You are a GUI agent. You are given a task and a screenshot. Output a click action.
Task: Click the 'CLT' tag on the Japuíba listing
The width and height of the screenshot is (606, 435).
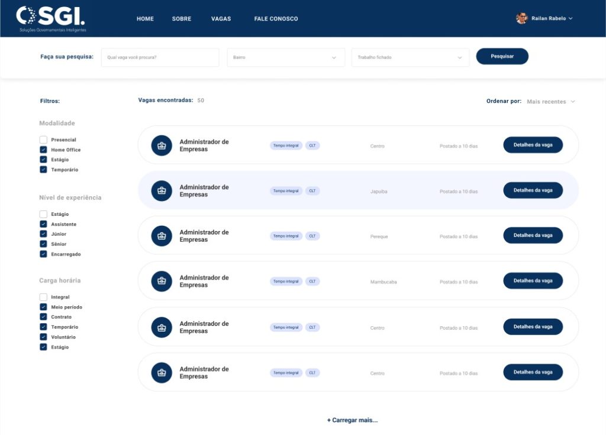click(312, 191)
